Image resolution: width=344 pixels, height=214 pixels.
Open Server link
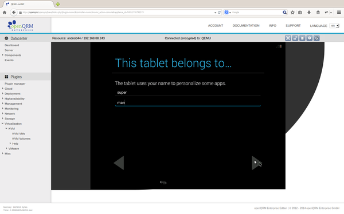click(x=9, y=50)
